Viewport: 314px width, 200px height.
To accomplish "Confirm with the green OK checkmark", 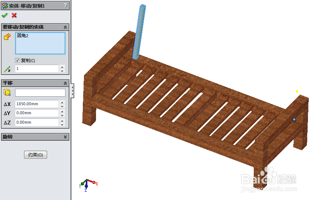I will click(5, 15).
